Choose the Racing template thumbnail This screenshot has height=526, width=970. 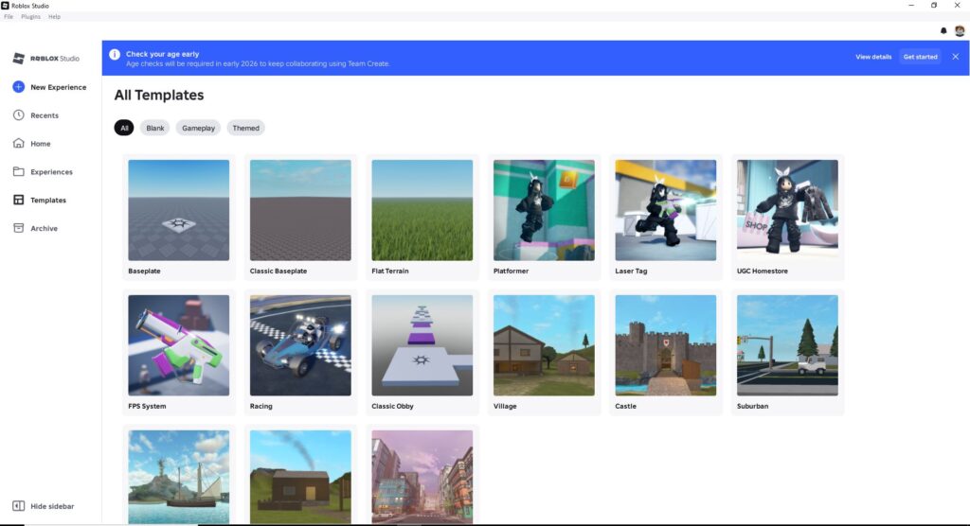point(300,345)
